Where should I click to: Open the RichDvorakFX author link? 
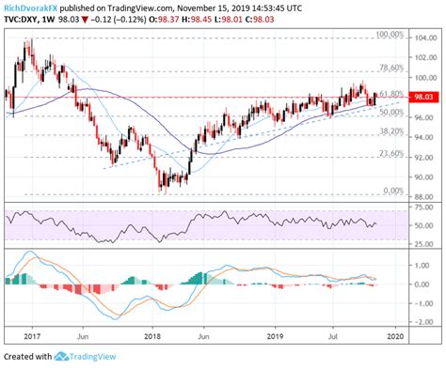pos(31,8)
